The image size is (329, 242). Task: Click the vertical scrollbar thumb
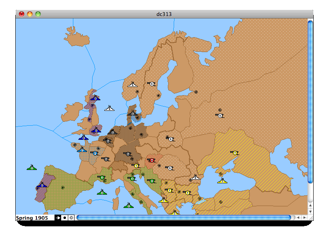coord(310,102)
